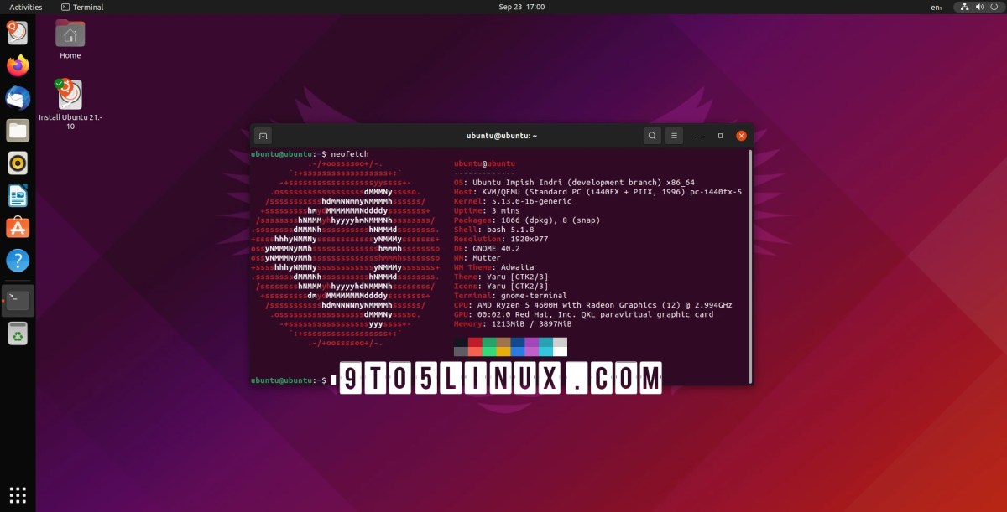Select the running Terminal icon in dock
The width and height of the screenshot is (1007, 512).
coord(18,300)
